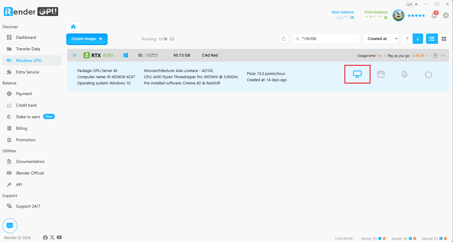Image resolution: width=453 pixels, height=242 pixels.
Task: Open settings with the gear icon
Action: point(446,15)
